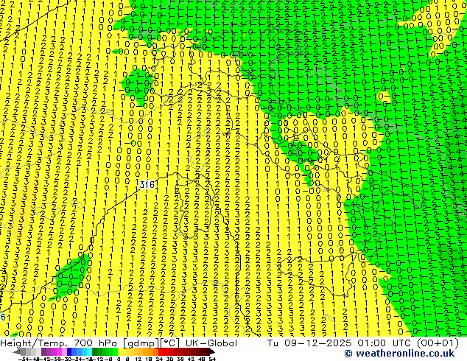Click the yellow swatch in the temperature scale
This screenshot has width=467, height=361.
[x=120, y=352]
